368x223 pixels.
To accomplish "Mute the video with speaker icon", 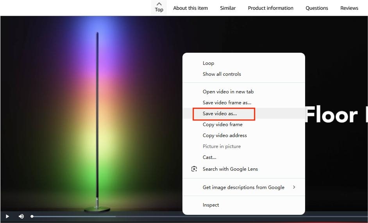I will pos(21,216).
